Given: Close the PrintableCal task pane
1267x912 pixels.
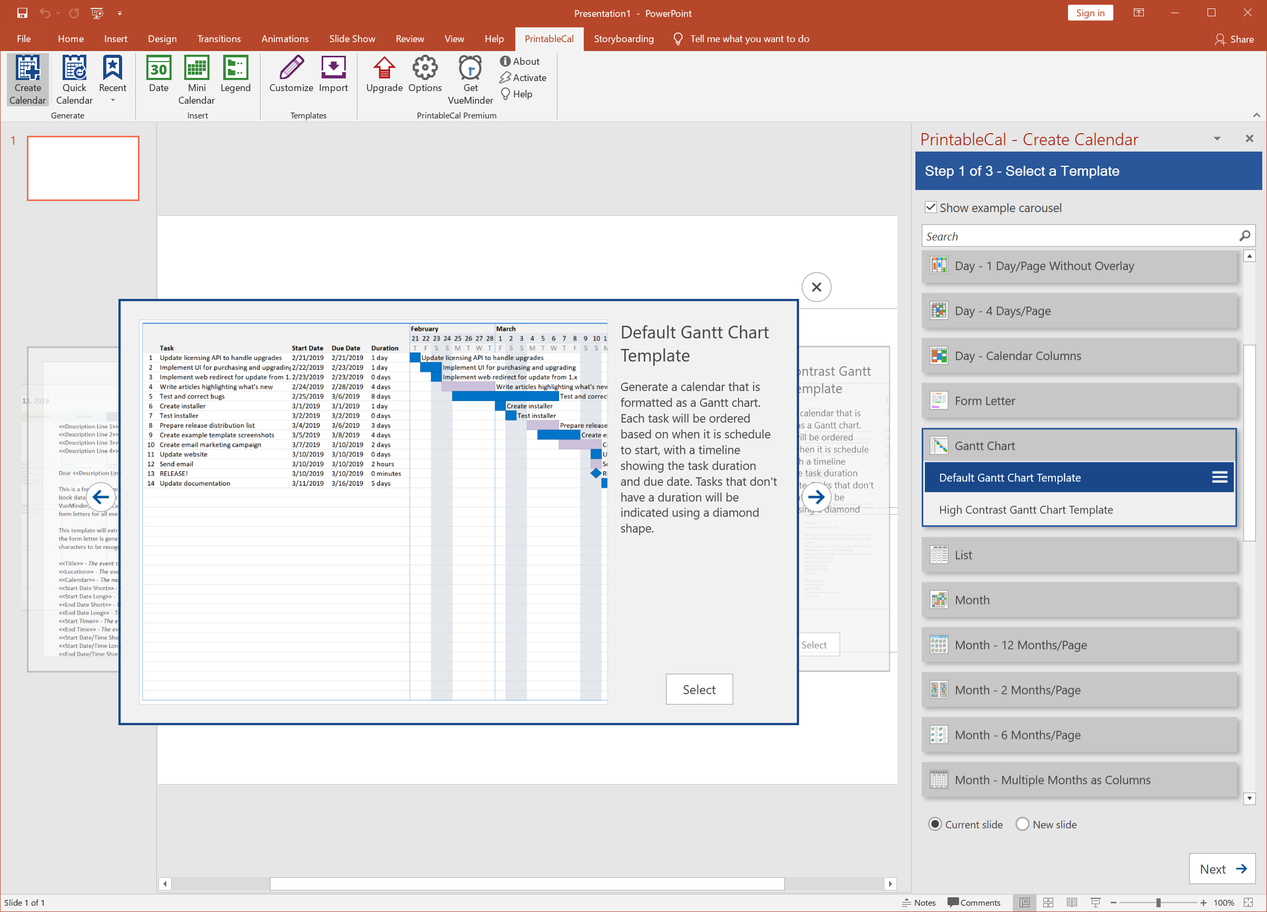Looking at the screenshot, I should pyautogui.click(x=1250, y=138).
